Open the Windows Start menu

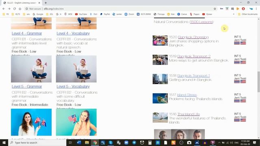(x=4, y=142)
